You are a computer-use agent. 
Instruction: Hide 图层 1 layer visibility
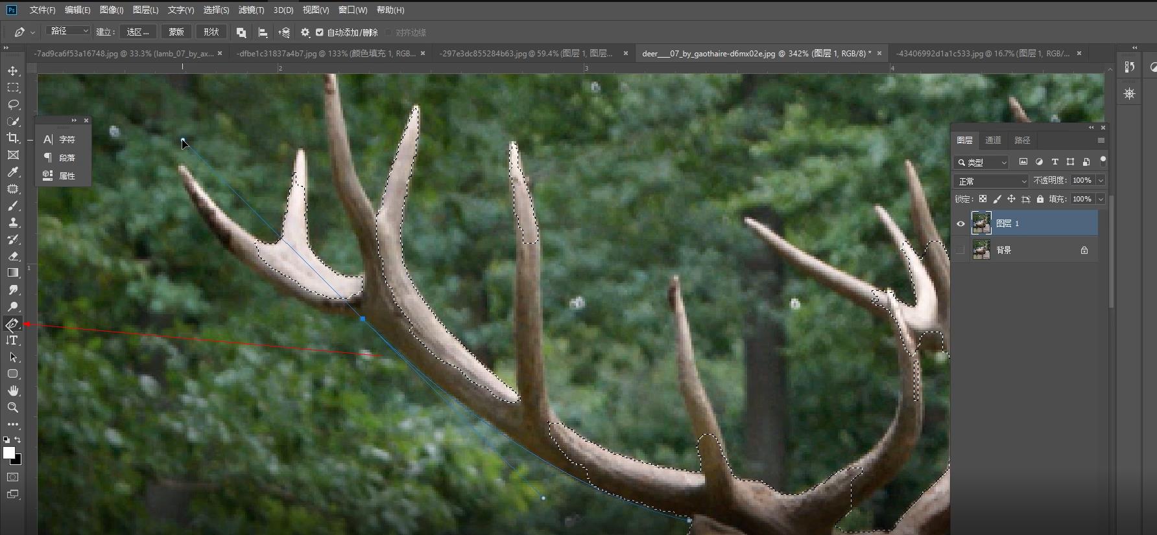pos(960,223)
